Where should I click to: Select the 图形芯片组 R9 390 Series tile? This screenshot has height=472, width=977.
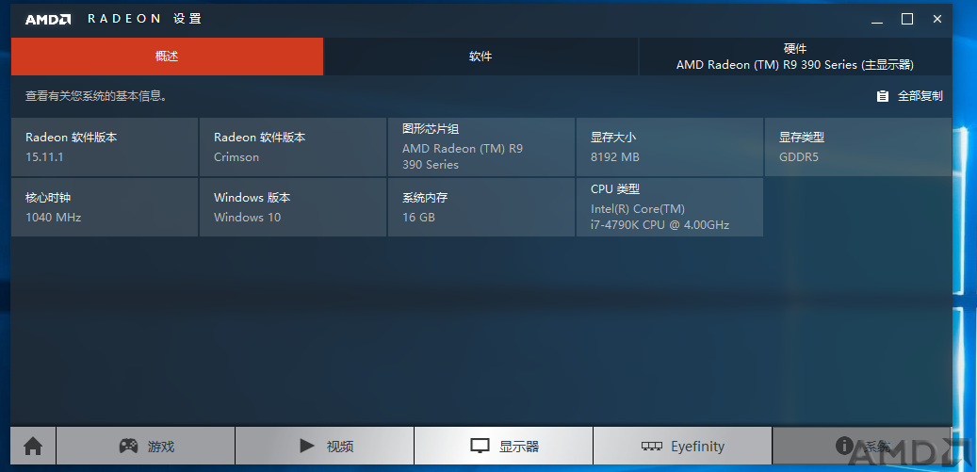coord(481,147)
